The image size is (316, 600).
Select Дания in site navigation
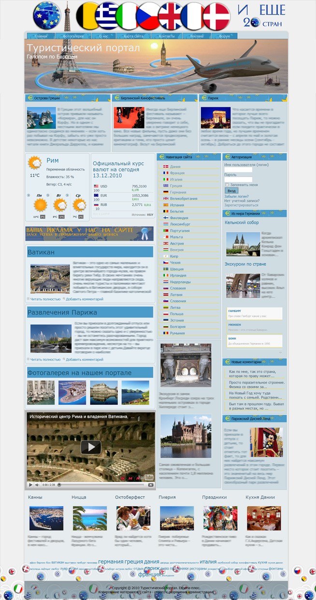tap(175, 167)
